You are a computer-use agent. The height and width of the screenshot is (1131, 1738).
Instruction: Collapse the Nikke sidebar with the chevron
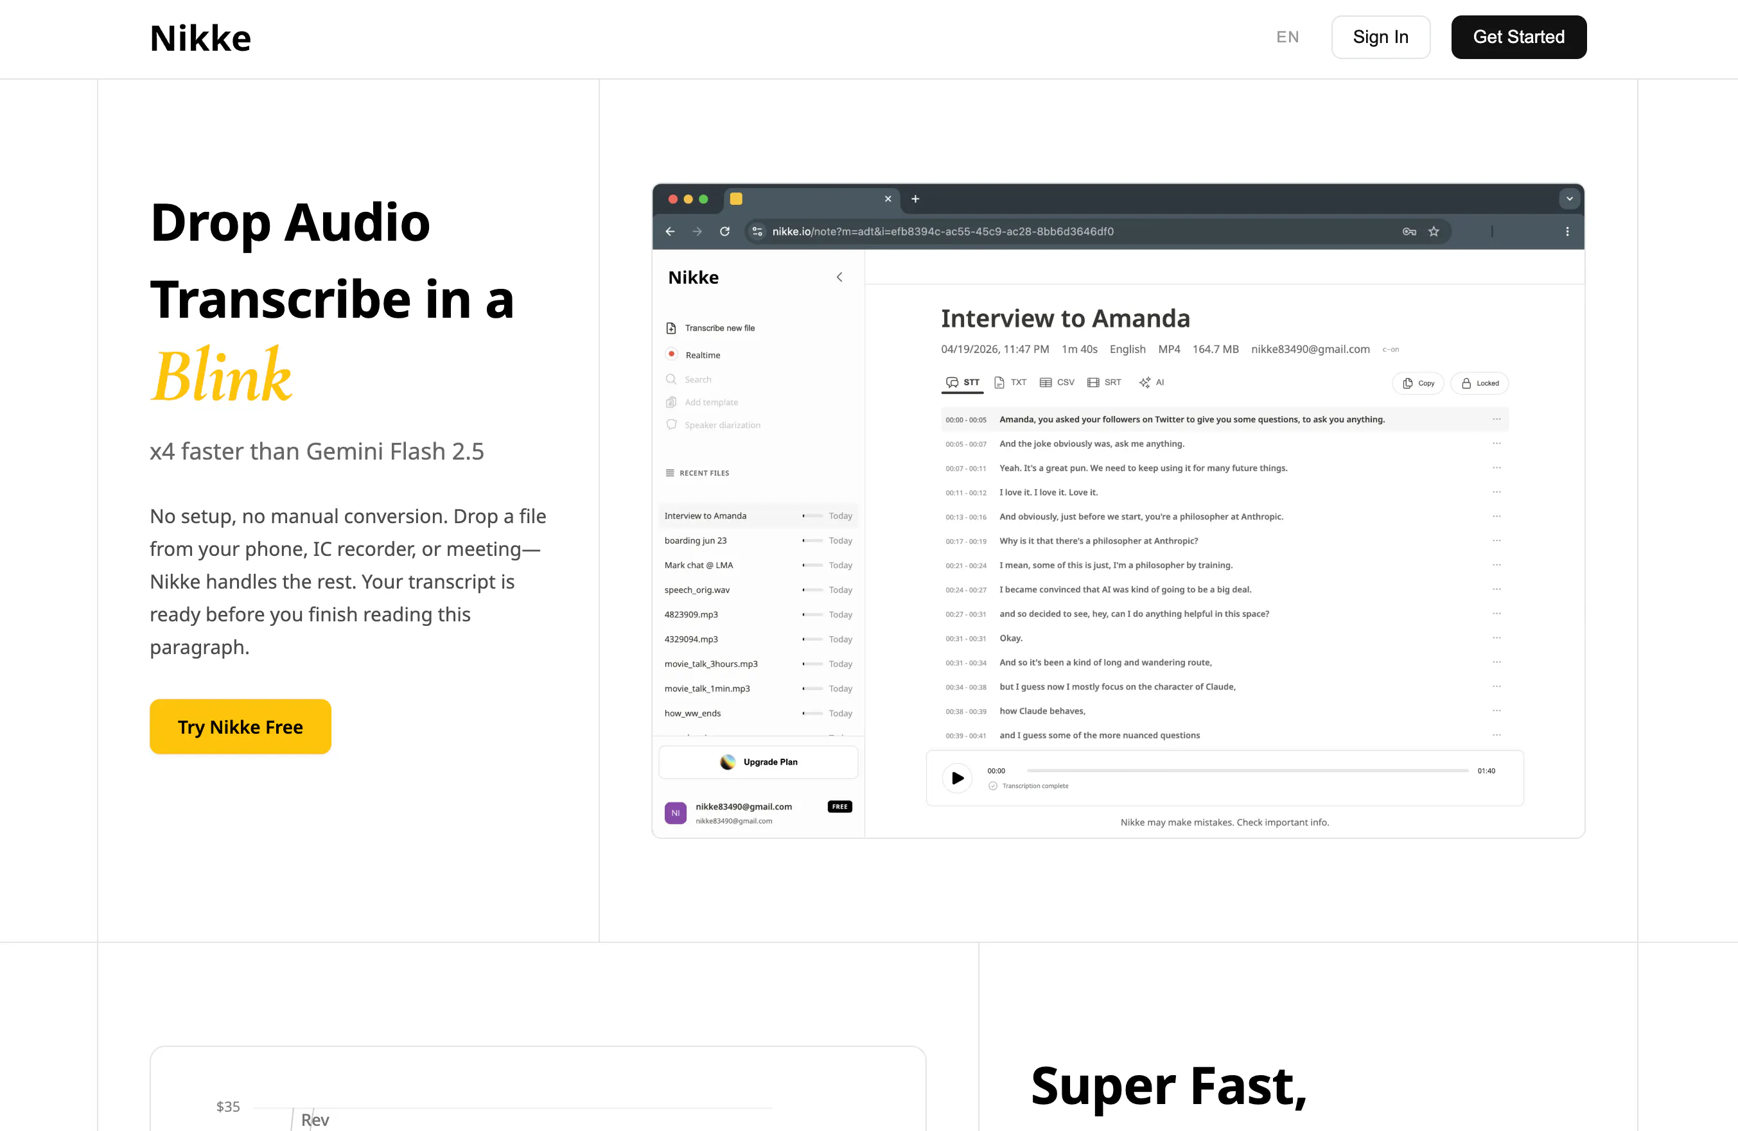tap(840, 277)
